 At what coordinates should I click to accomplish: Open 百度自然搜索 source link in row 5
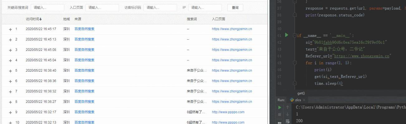(x=84, y=71)
